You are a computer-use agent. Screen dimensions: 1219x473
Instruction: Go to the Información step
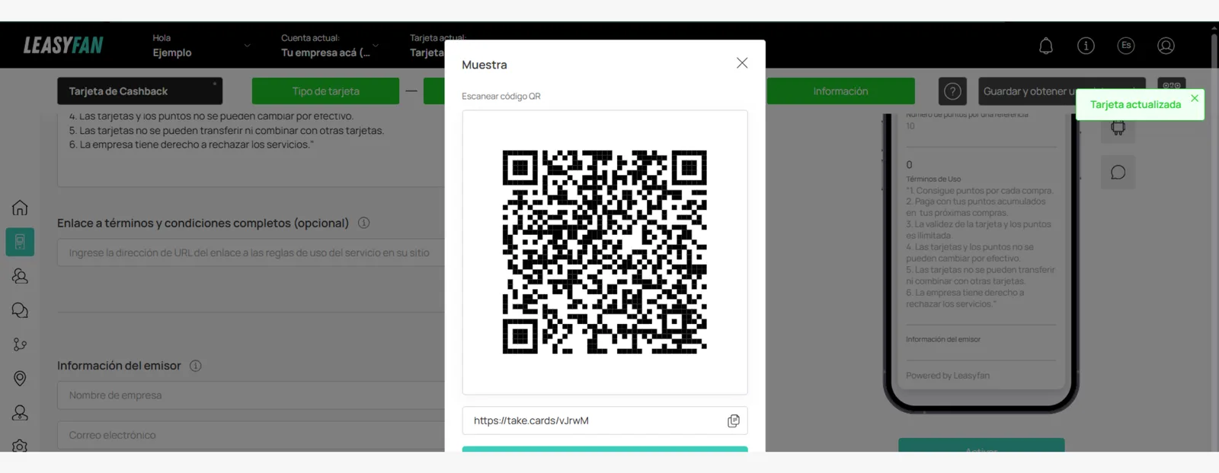pos(840,91)
